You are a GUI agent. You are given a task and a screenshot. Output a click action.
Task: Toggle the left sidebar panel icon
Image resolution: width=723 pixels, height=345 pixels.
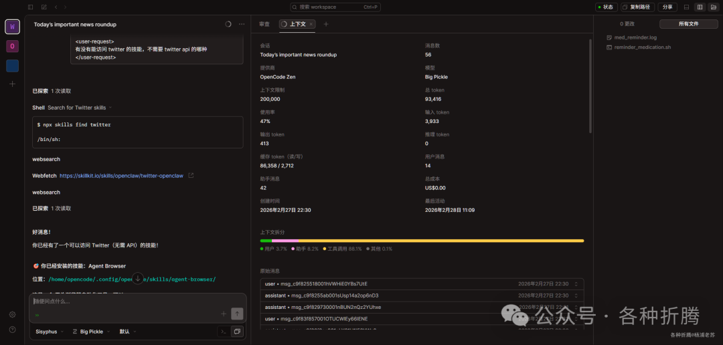pyautogui.click(x=30, y=7)
